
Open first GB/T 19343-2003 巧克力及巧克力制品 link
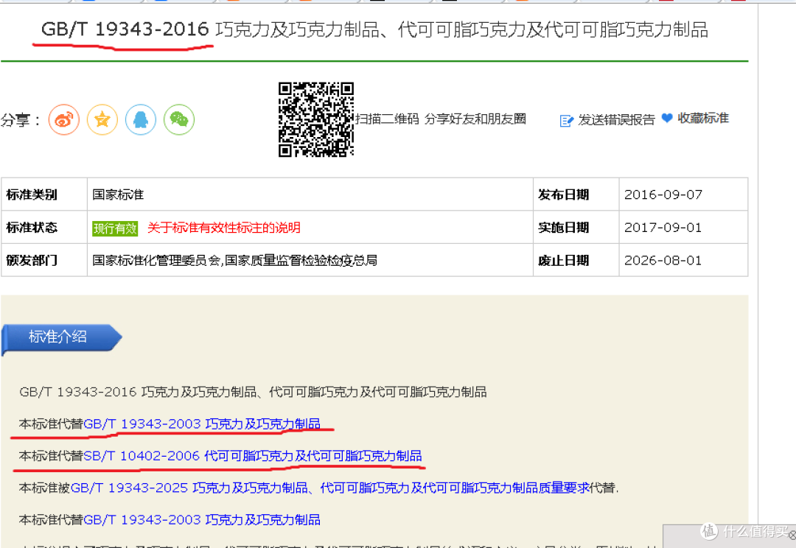click(201, 424)
